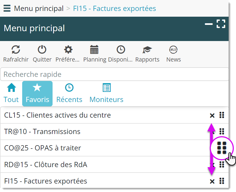Select the Favoris tab
The image size is (236, 192).
(x=37, y=94)
